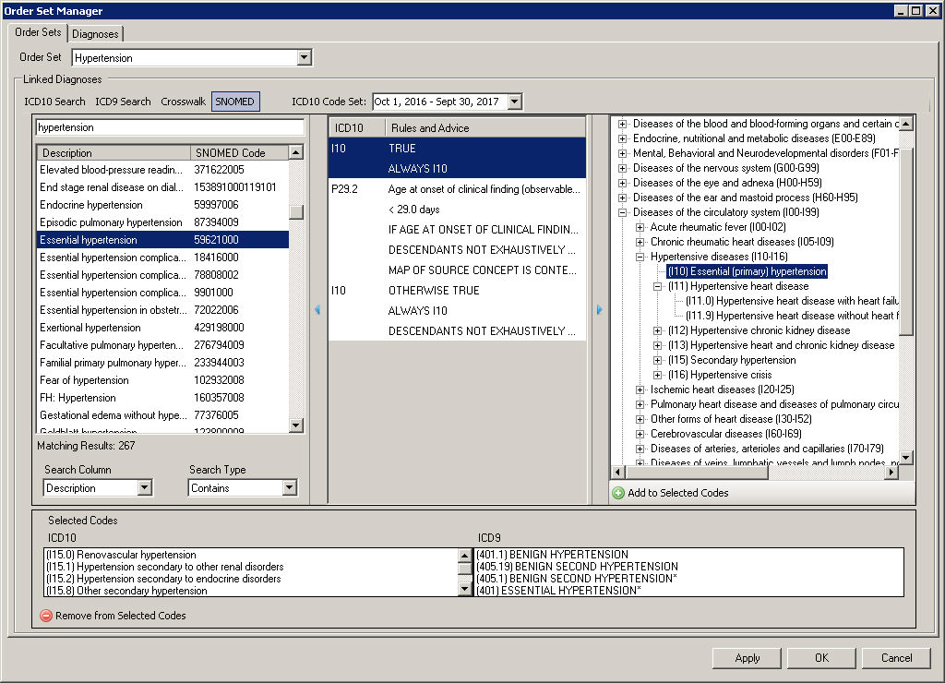Select Fear of hypertension row
The height and width of the screenshot is (683, 945).
point(162,379)
